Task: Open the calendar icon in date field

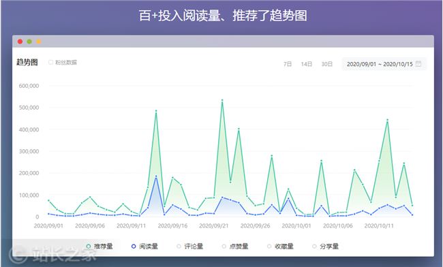Action: click(418, 64)
